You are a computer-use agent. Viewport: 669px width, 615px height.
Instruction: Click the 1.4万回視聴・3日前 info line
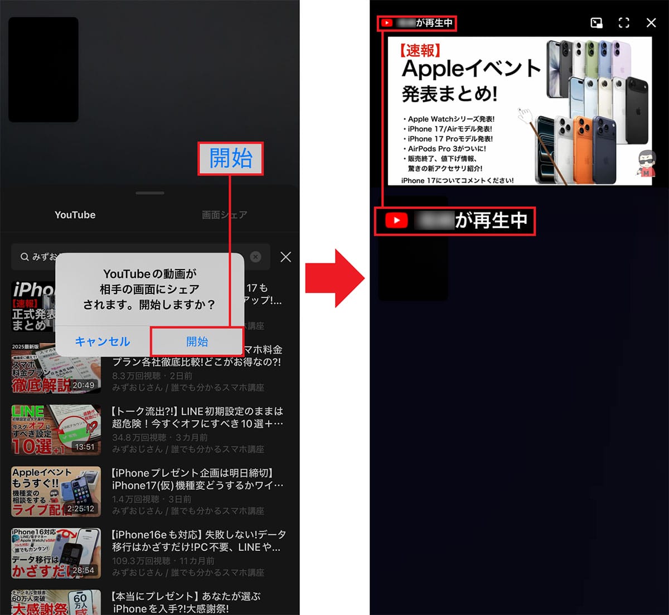pos(152,499)
